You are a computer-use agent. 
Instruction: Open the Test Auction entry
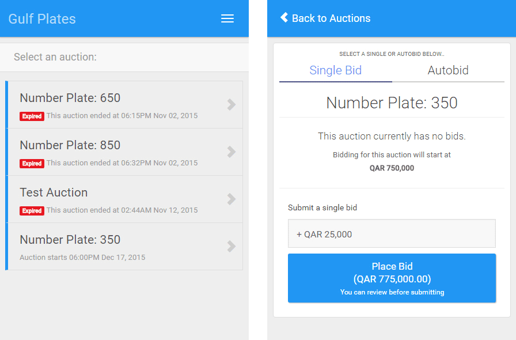pos(125,199)
